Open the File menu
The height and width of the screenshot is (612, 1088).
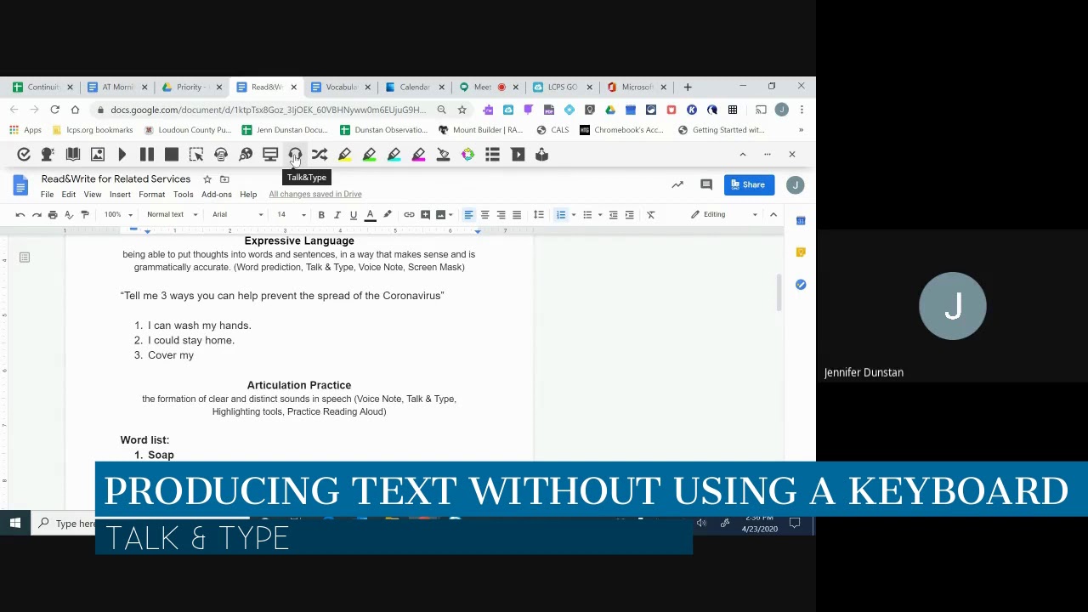click(x=48, y=195)
